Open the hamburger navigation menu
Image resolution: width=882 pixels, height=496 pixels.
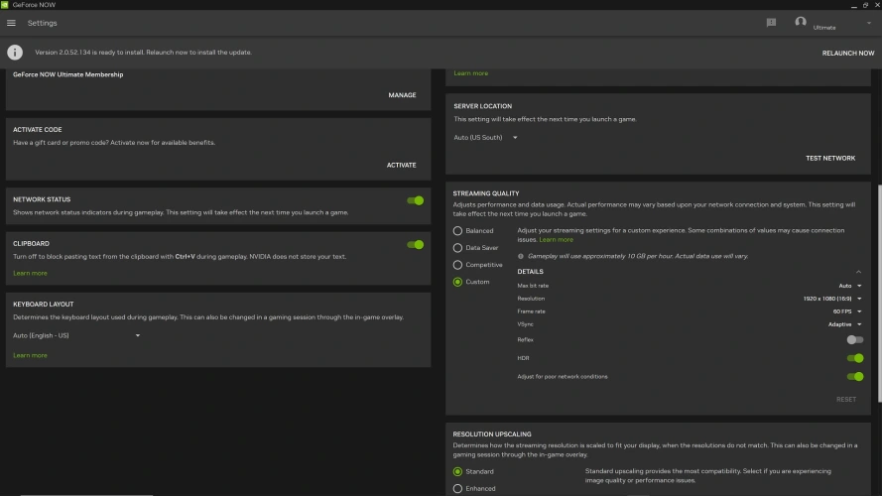click(12, 23)
